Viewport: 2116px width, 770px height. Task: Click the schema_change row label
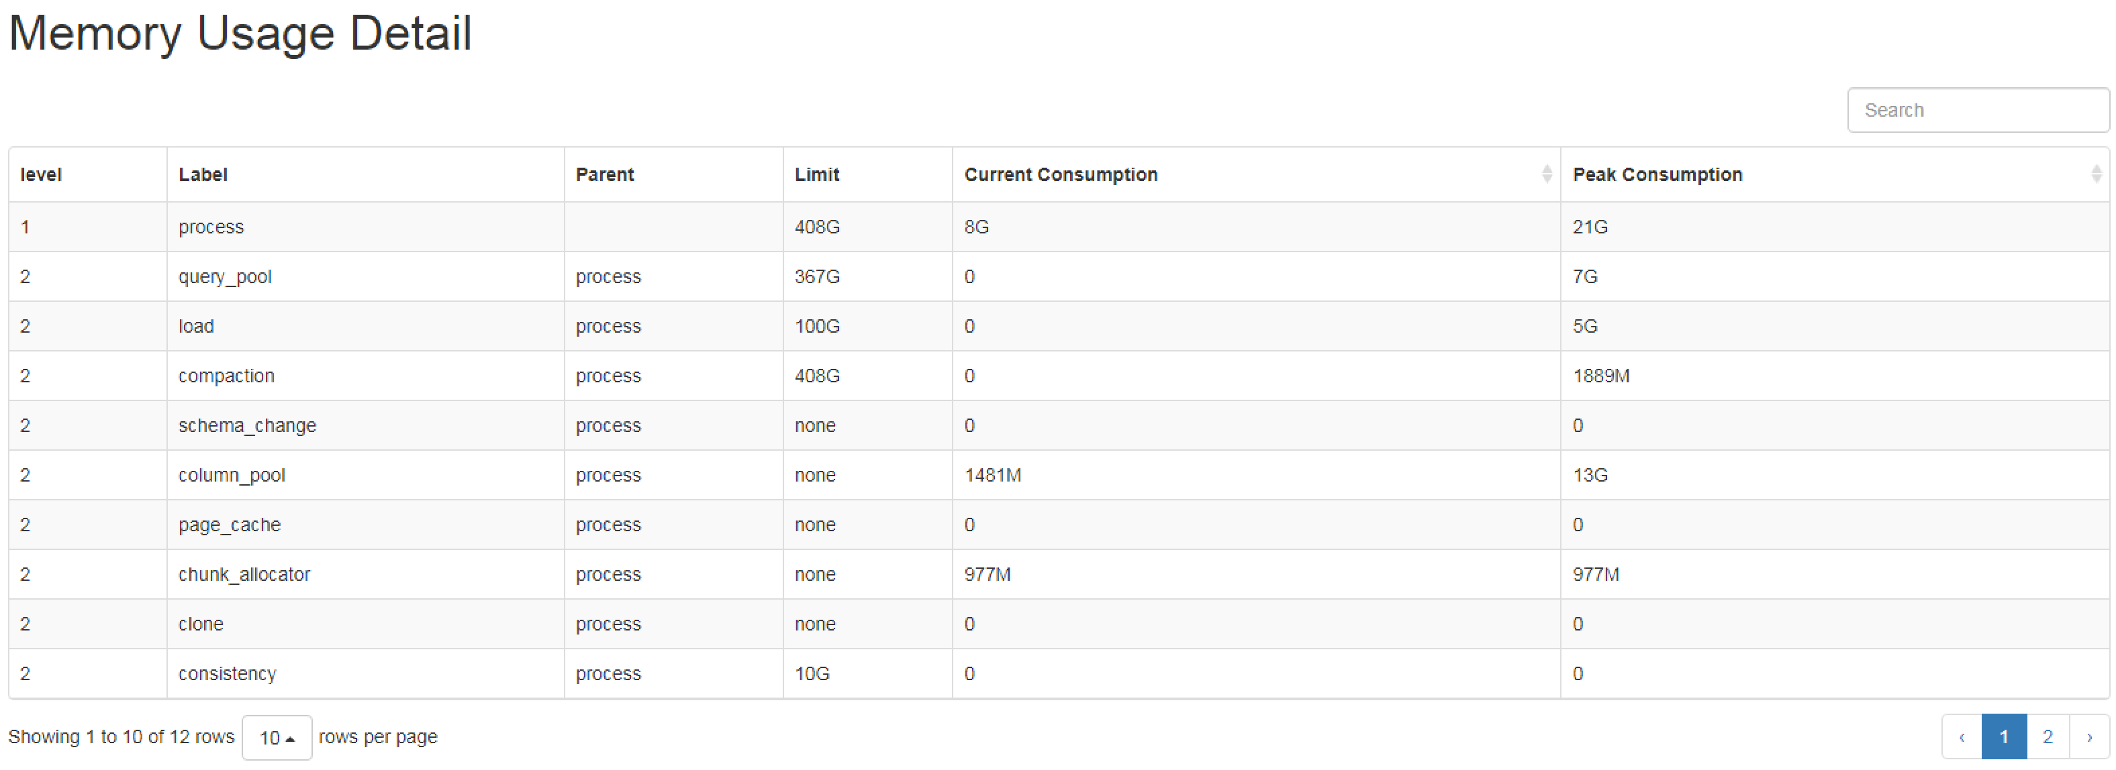(247, 426)
